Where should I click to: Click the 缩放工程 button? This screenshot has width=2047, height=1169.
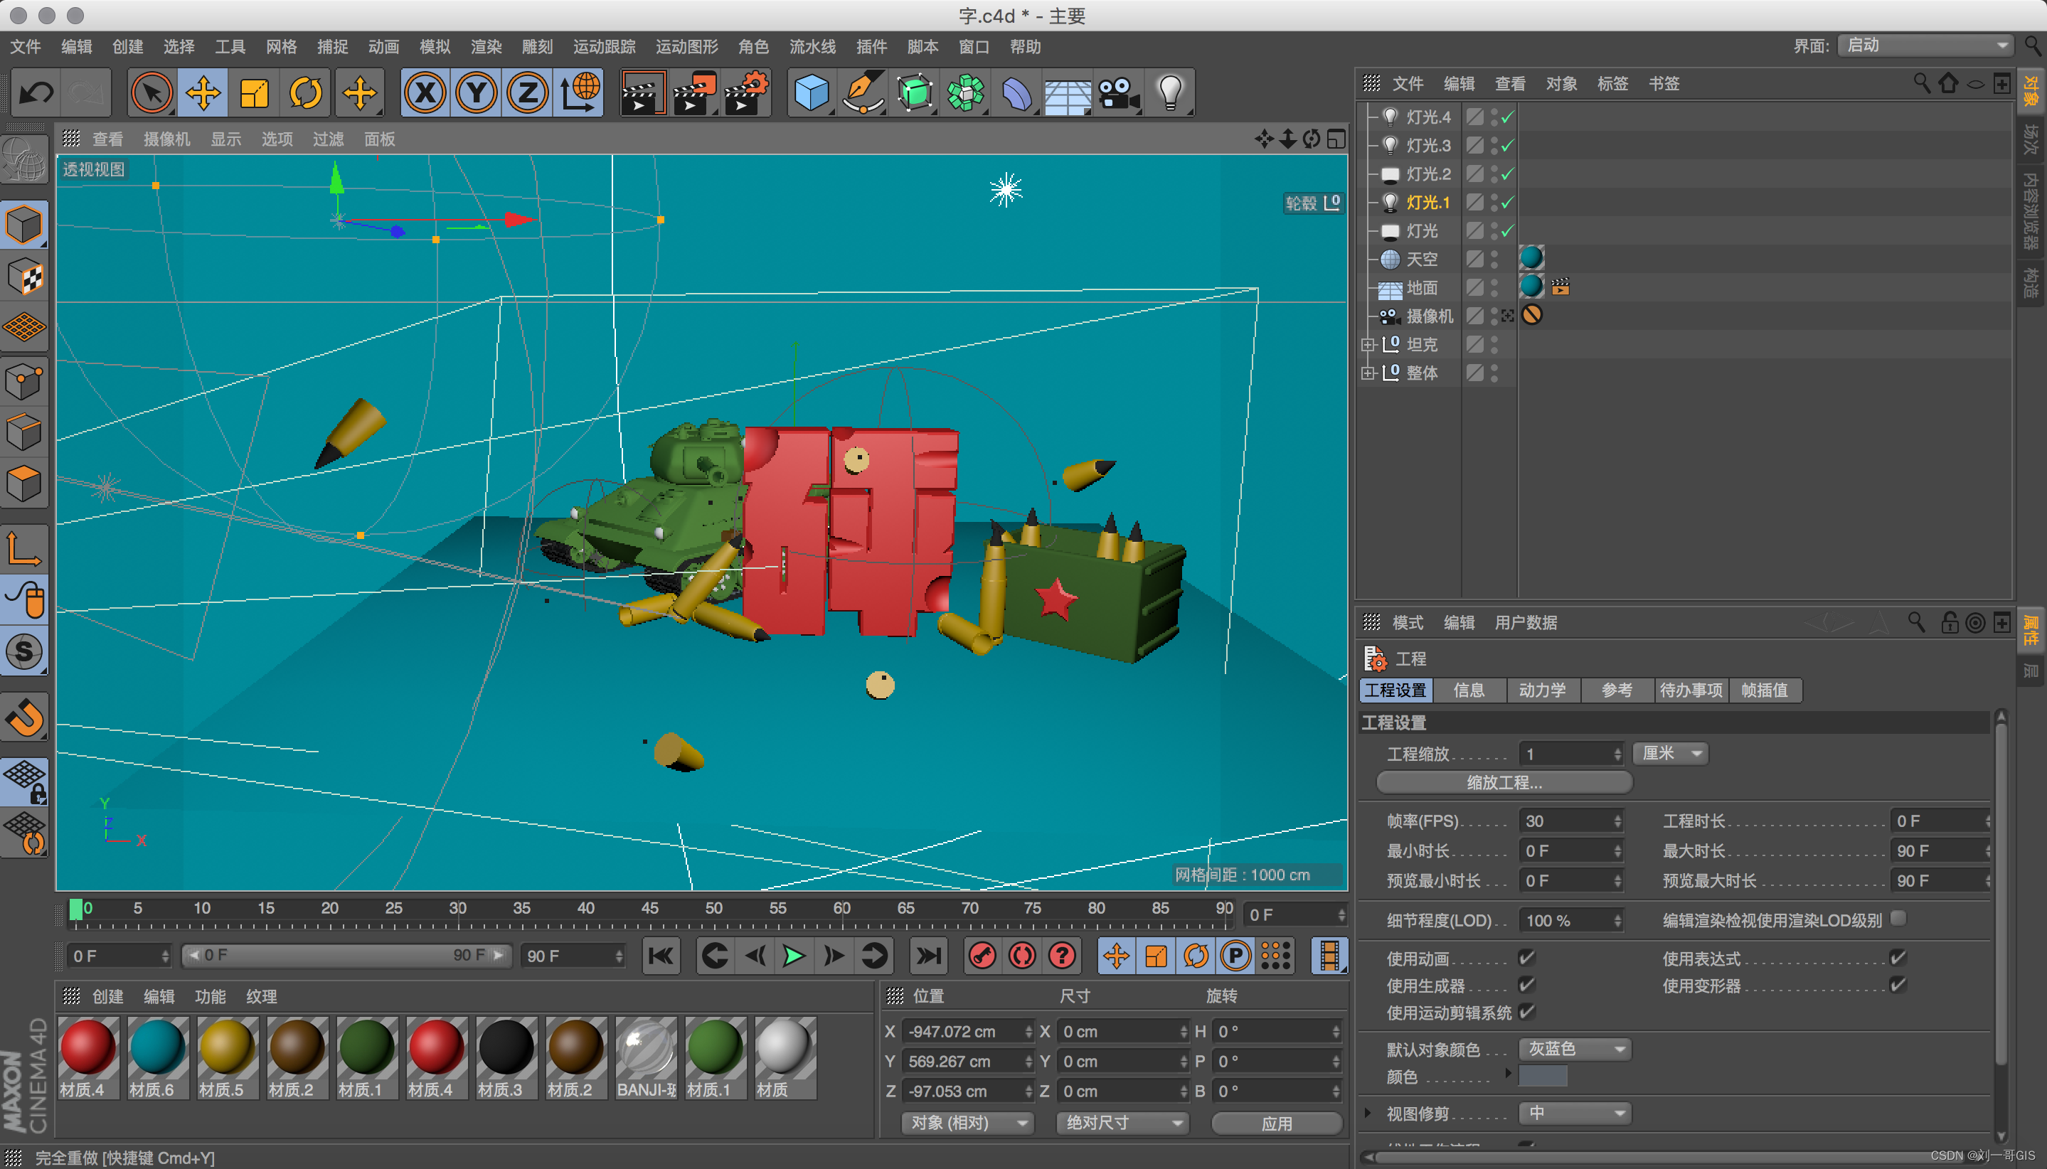pos(1504,782)
